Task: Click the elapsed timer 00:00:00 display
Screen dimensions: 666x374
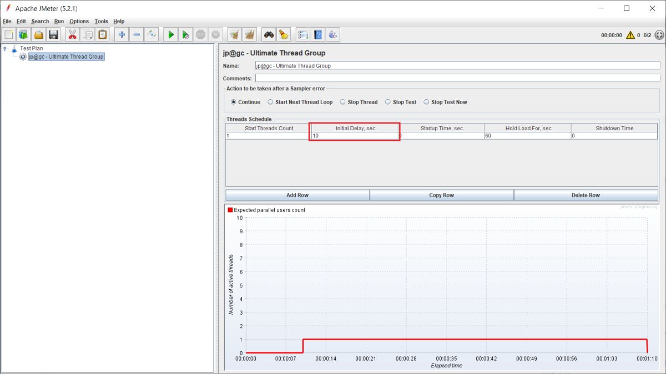Action: coord(612,35)
